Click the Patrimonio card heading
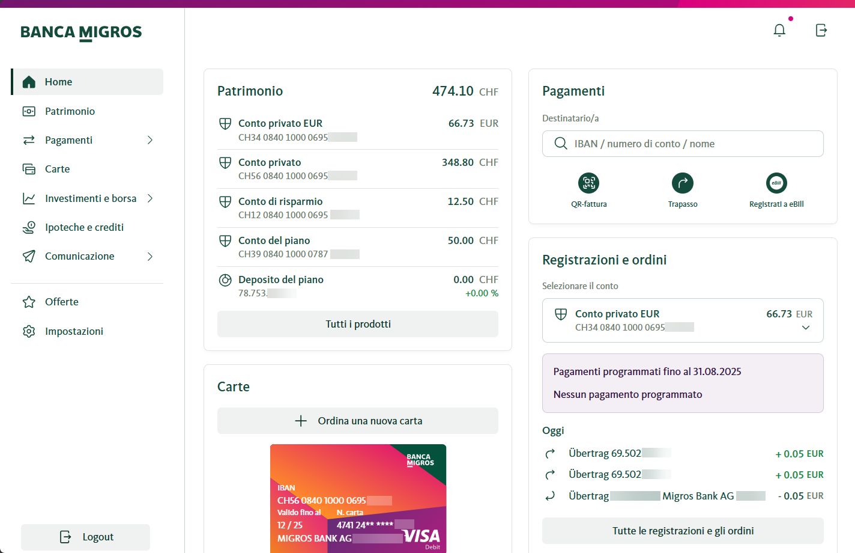The image size is (855, 553). click(250, 91)
